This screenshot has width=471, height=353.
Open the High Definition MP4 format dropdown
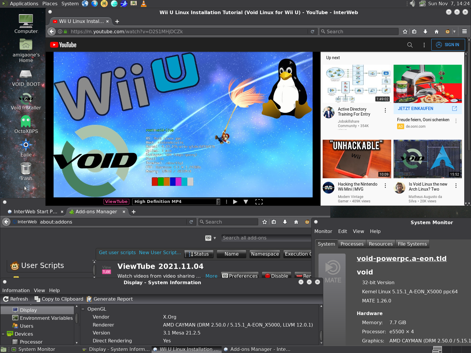pos(176,202)
